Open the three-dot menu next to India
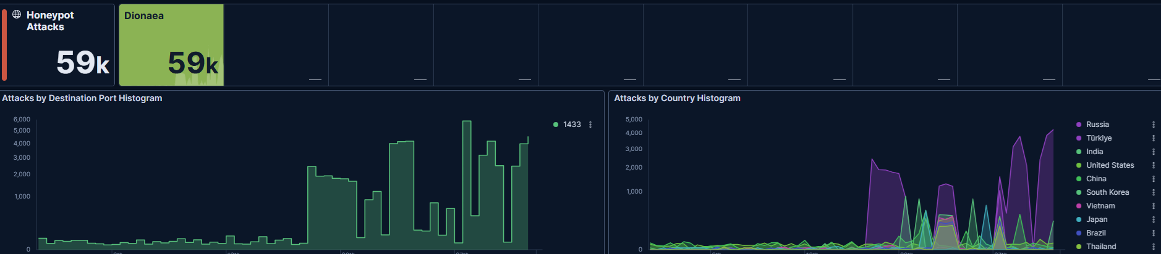Image resolution: width=1161 pixels, height=254 pixels. [1154, 152]
